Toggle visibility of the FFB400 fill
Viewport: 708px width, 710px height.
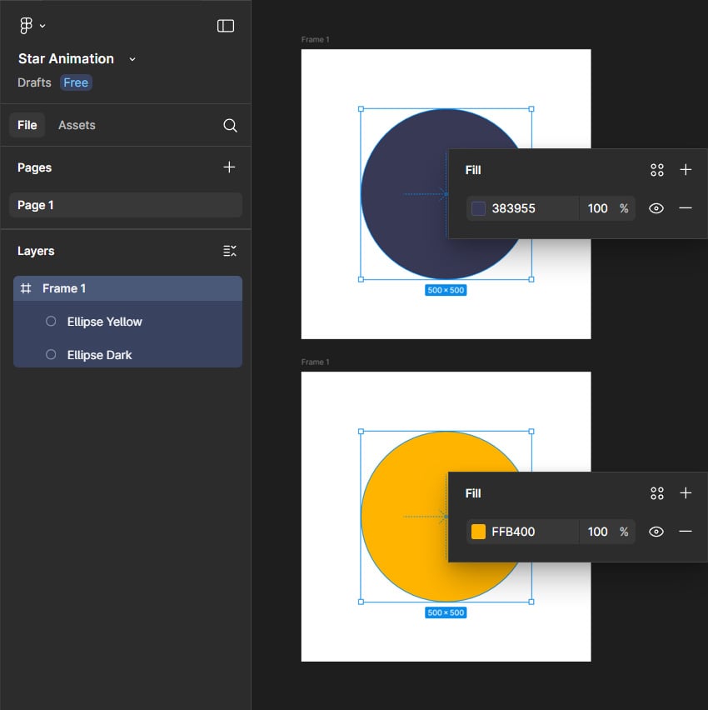pos(656,532)
